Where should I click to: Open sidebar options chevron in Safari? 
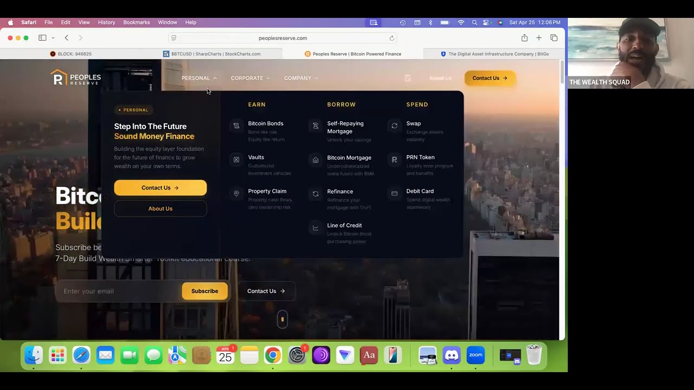53,38
